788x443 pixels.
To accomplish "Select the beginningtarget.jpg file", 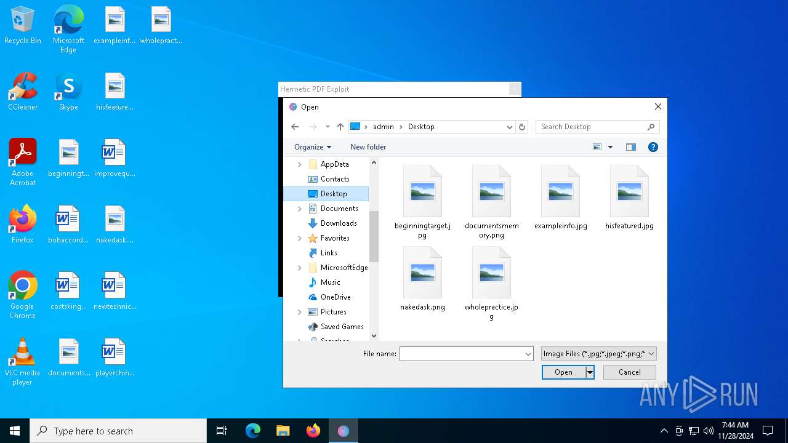I will click(x=422, y=202).
